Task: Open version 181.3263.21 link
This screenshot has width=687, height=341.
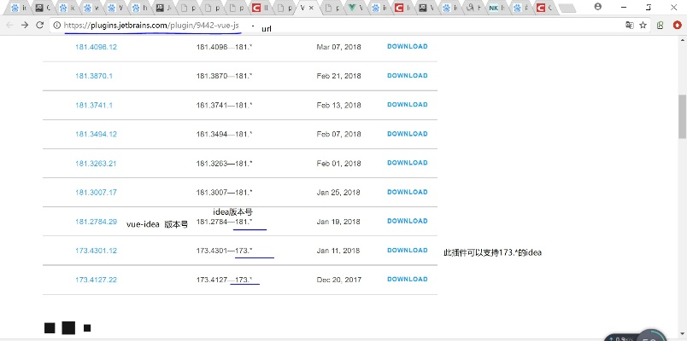Action: point(96,164)
